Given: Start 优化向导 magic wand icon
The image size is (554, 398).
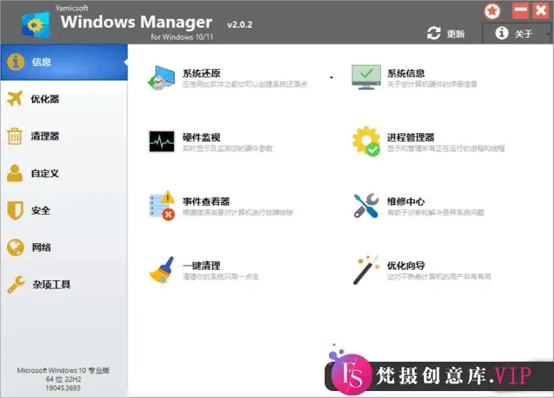Looking at the screenshot, I should tap(366, 269).
